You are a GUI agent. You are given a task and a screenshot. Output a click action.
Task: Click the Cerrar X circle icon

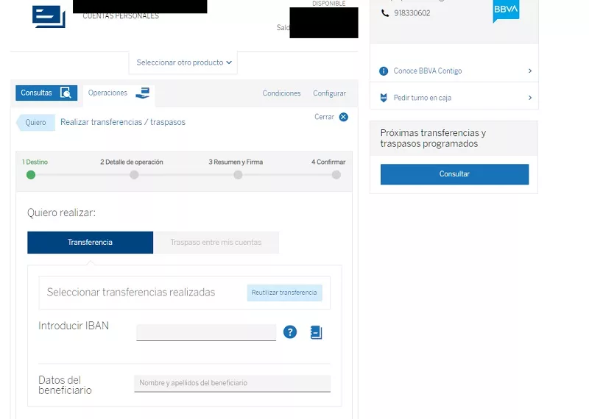343,117
